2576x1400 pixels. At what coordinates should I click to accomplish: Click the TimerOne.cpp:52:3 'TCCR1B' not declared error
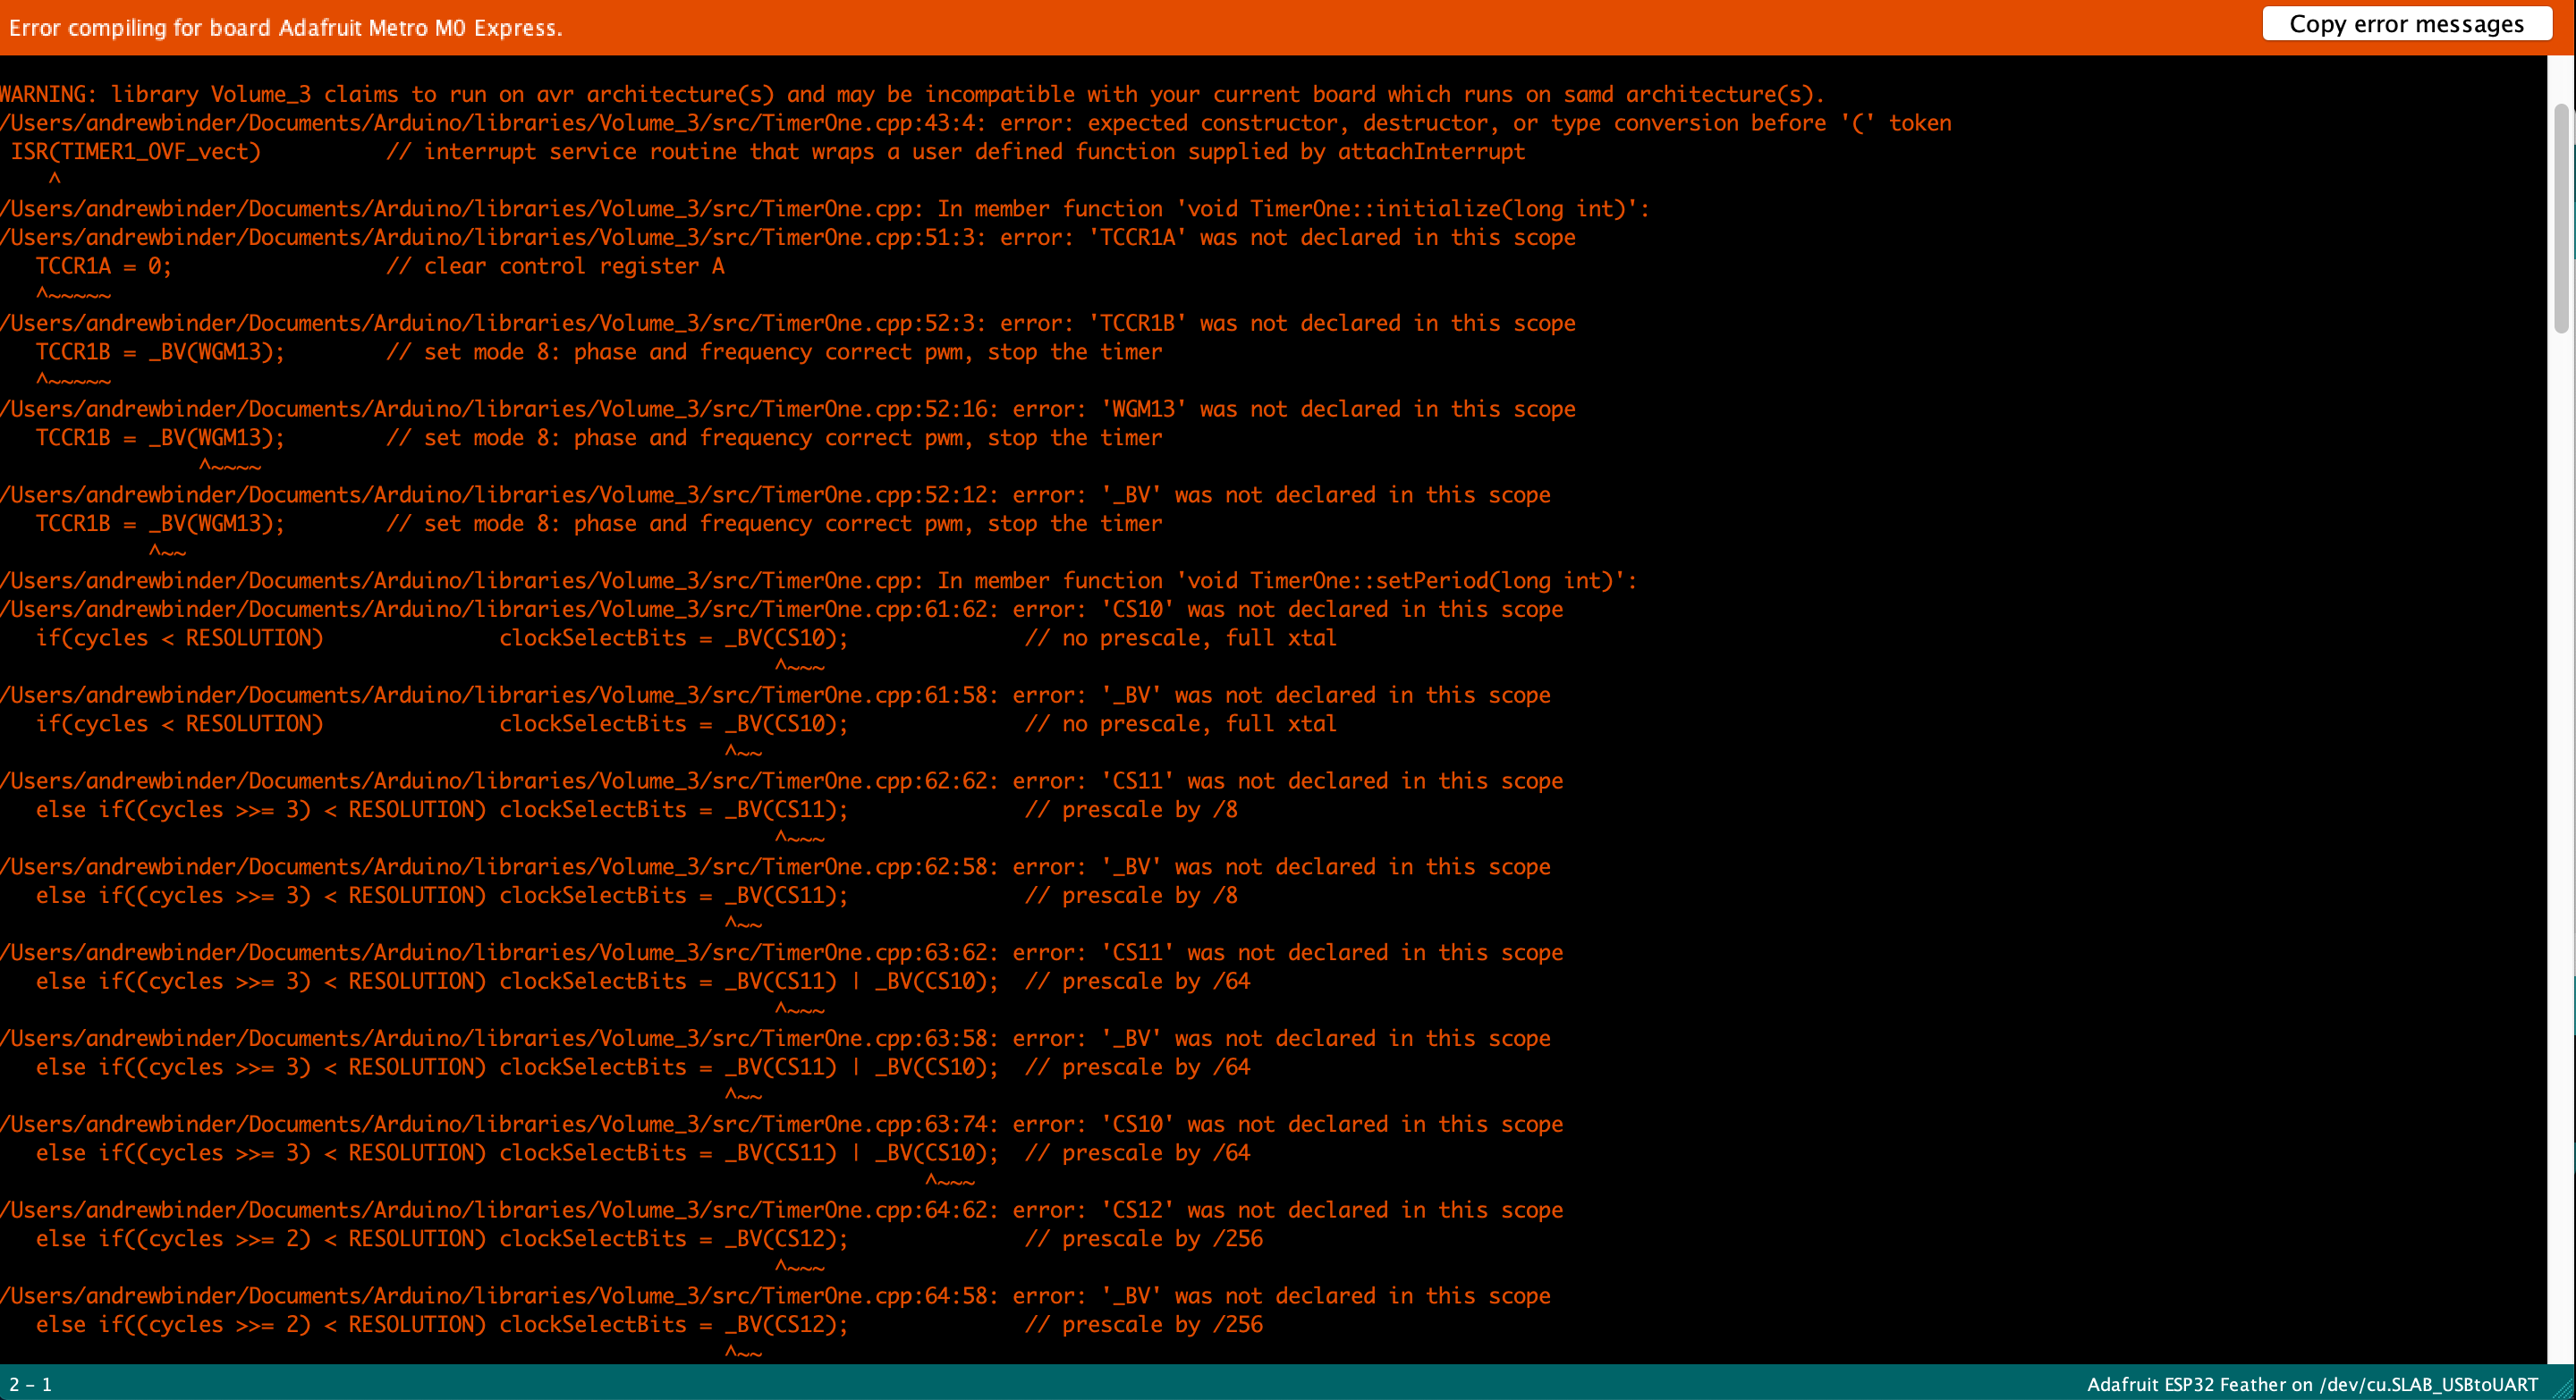pyautogui.click(x=788, y=324)
